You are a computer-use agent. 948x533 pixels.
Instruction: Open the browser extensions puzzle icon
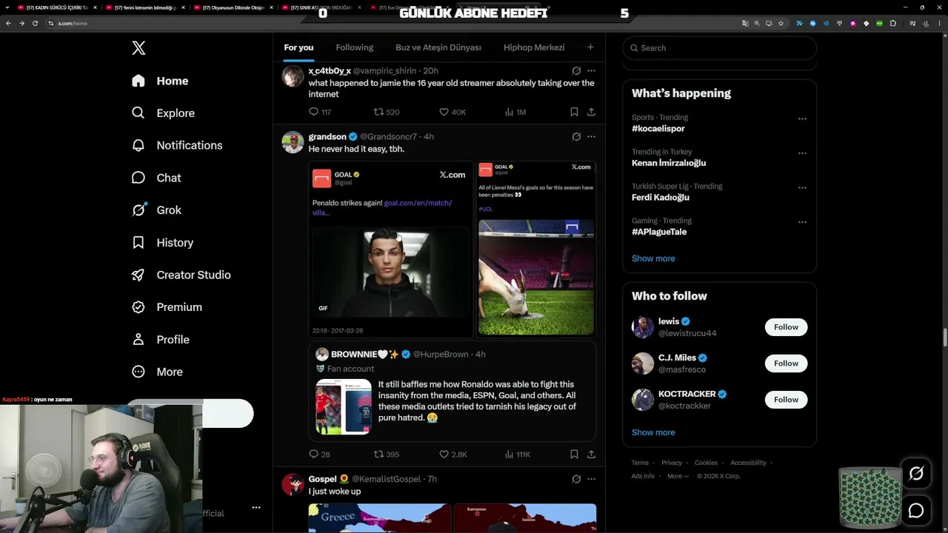[x=893, y=23]
